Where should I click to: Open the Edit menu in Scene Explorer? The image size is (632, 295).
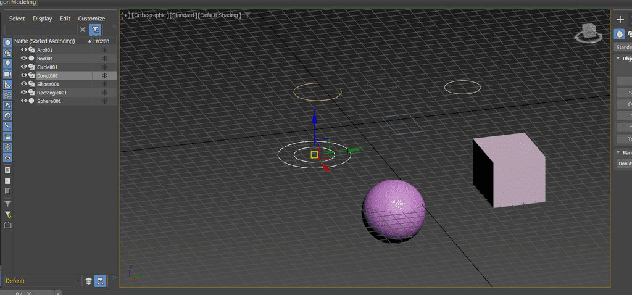tap(65, 19)
